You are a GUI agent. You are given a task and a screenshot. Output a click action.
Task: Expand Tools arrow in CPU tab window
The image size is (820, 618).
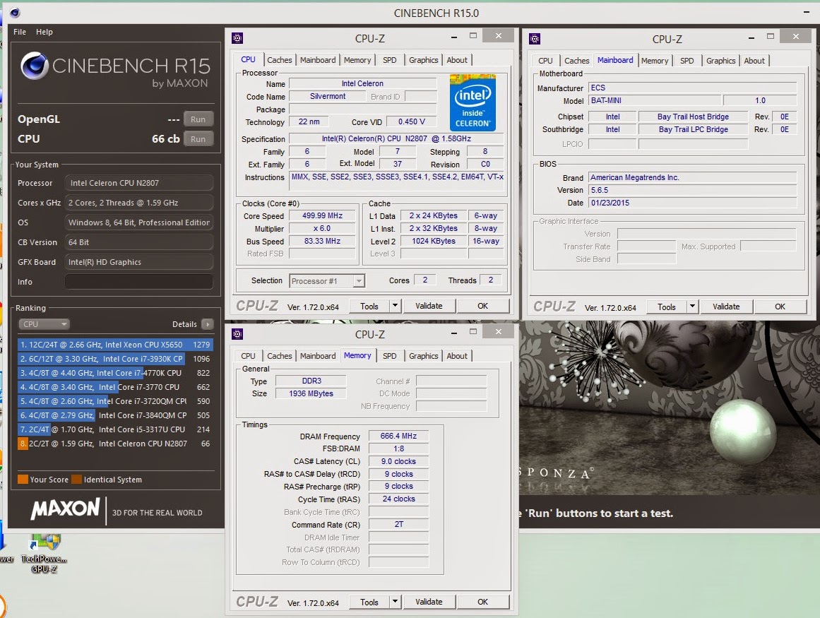[395, 306]
